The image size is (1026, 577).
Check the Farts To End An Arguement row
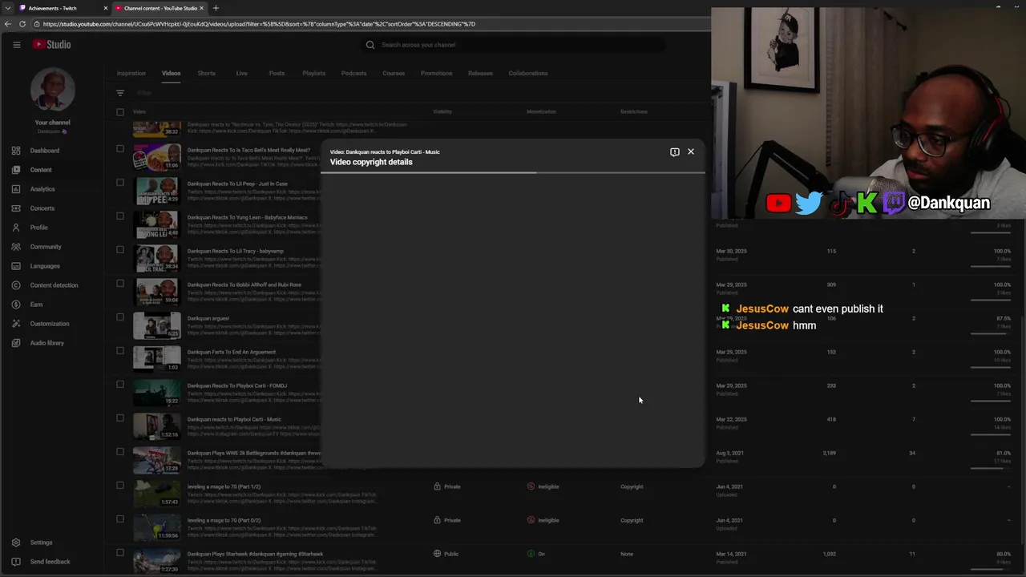120,350
